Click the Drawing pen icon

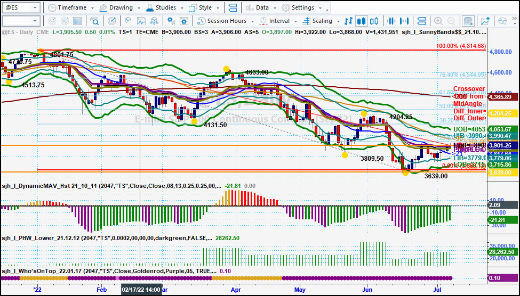tap(103, 7)
